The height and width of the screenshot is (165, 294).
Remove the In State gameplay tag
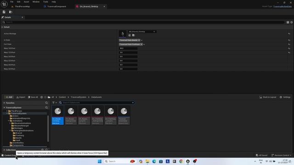[139, 40]
